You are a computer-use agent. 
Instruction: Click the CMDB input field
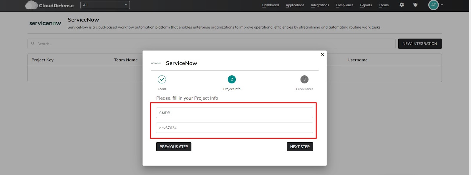coord(235,113)
